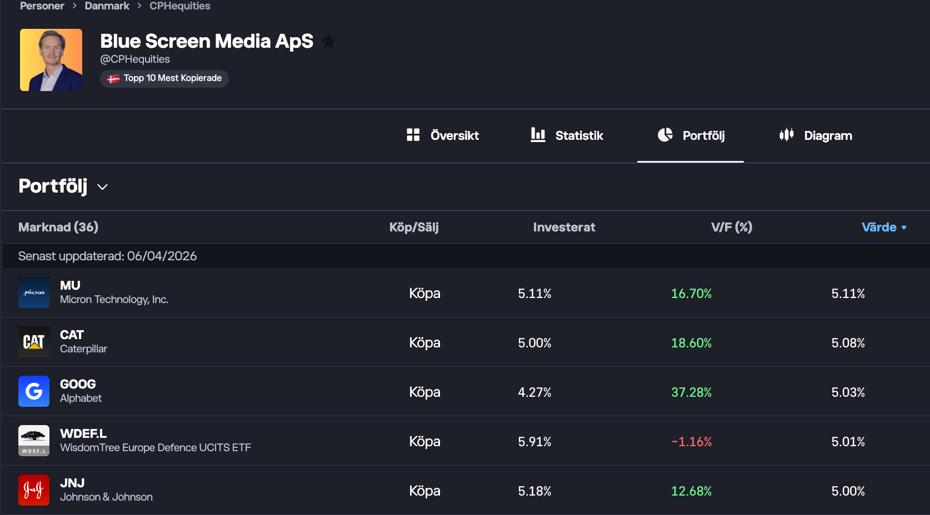Click the Caterpillar CAT logo icon
The height and width of the screenshot is (515, 930).
tap(34, 342)
